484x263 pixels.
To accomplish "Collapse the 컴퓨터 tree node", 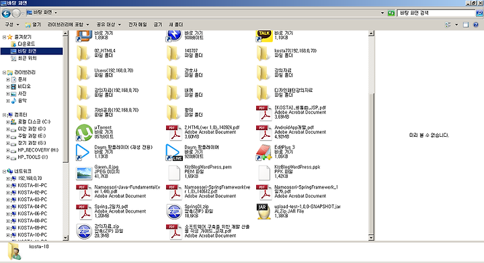I will point(4,115).
